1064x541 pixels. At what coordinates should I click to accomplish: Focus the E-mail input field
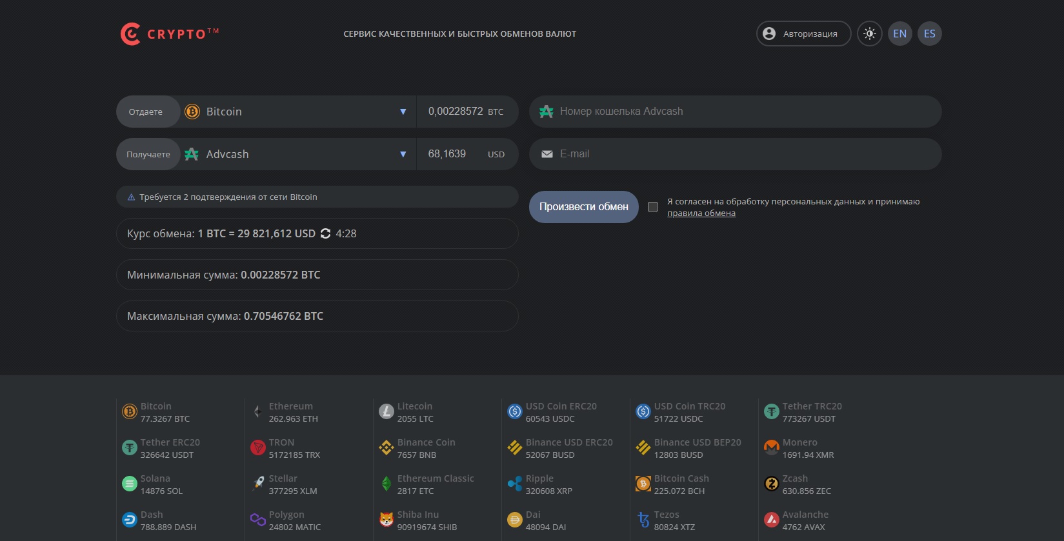click(x=736, y=154)
